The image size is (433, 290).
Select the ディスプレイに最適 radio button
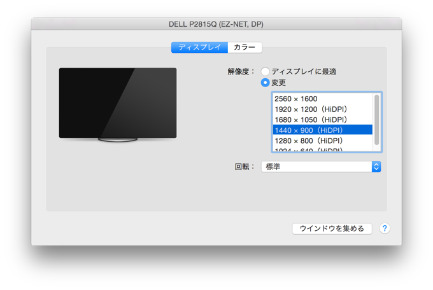(265, 71)
